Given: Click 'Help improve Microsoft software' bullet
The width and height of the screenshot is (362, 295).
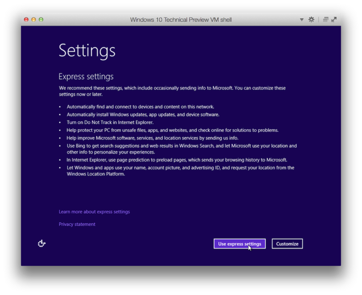Looking at the screenshot, I should click(x=153, y=138).
